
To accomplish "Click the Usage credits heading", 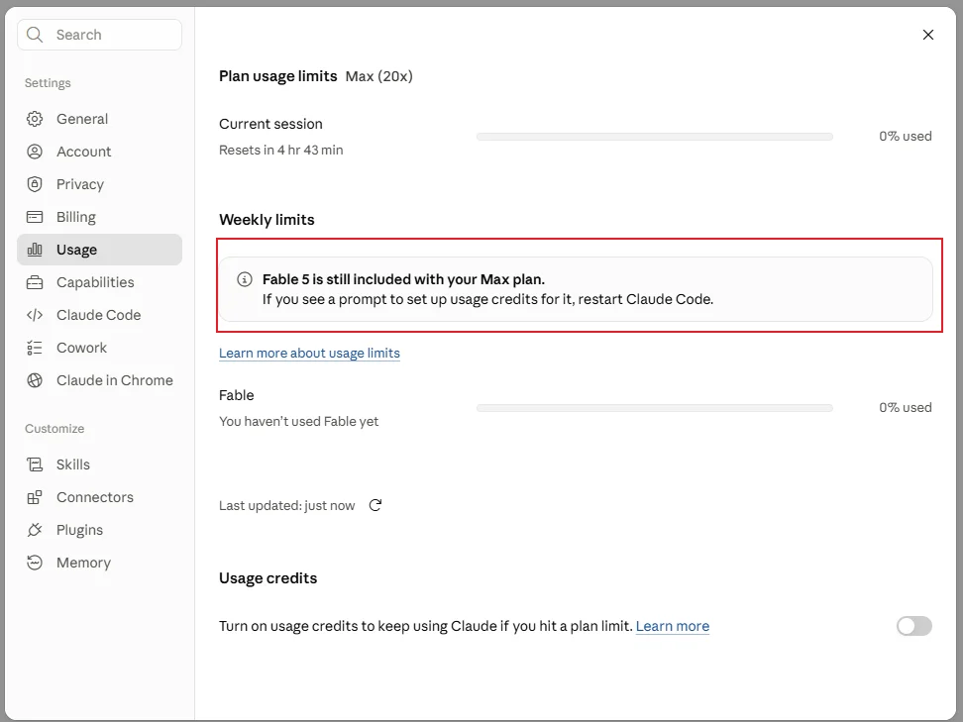I will pos(267,578).
